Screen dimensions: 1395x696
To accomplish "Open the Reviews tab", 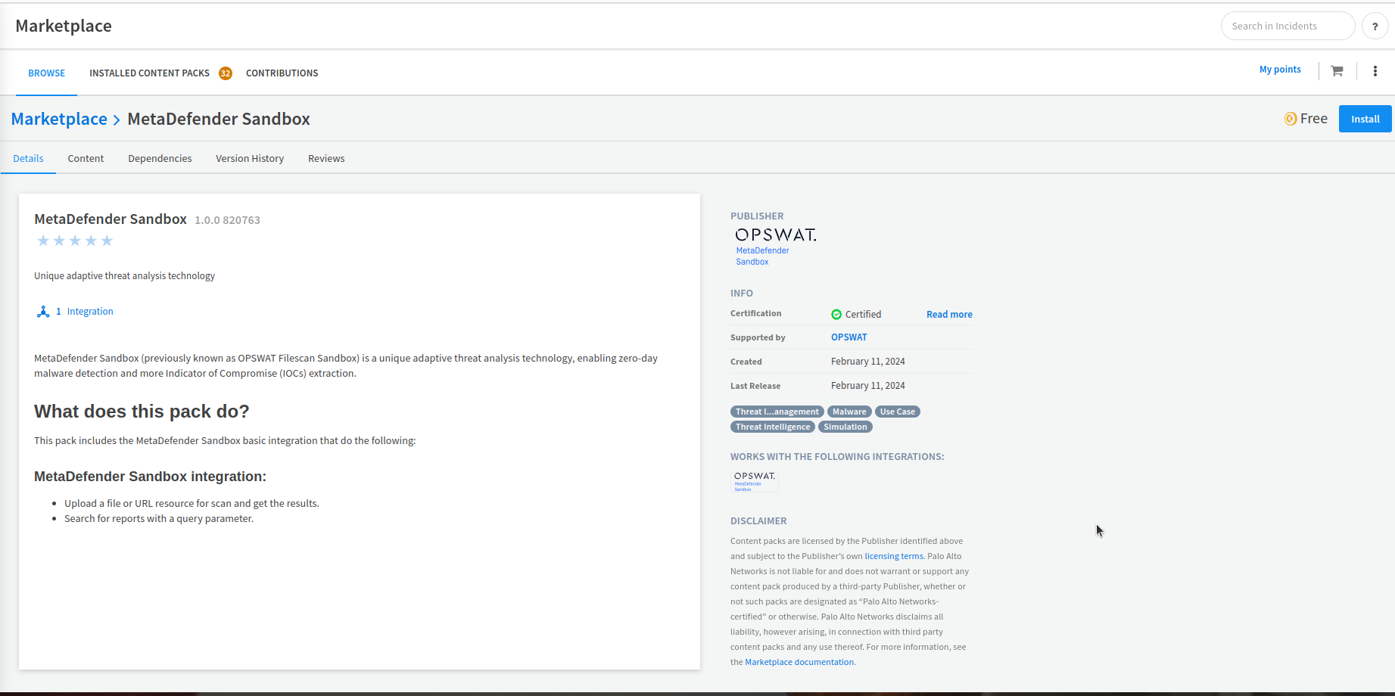I will click(x=326, y=159).
